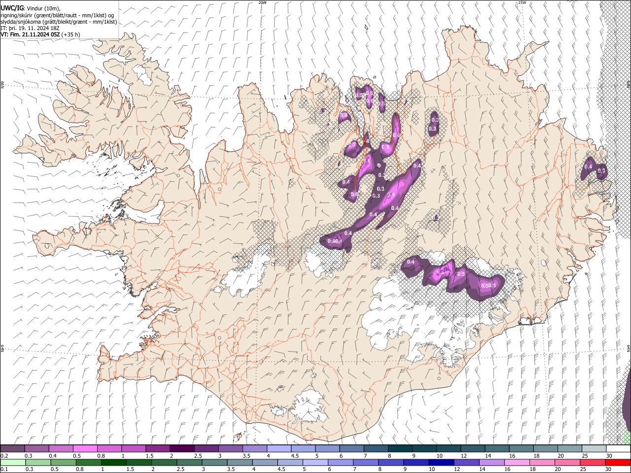
Task: Pick lower legend pale green swatch after 0.1
Action: [12, 462]
